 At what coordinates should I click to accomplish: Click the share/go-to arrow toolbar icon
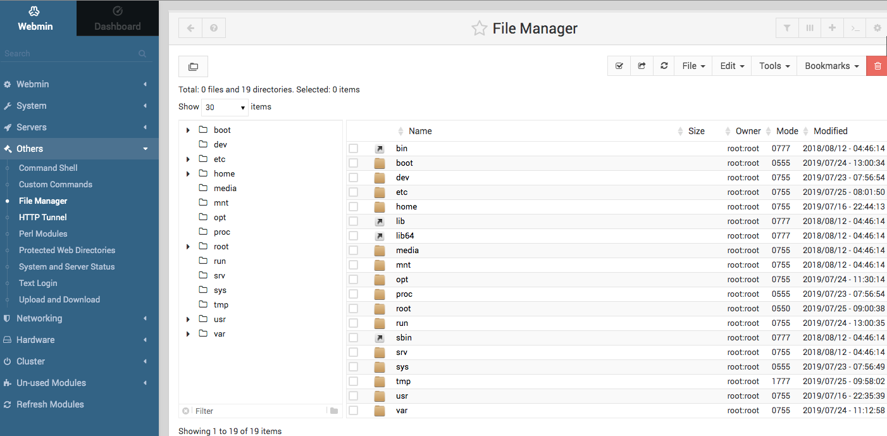tap(642, 66)
